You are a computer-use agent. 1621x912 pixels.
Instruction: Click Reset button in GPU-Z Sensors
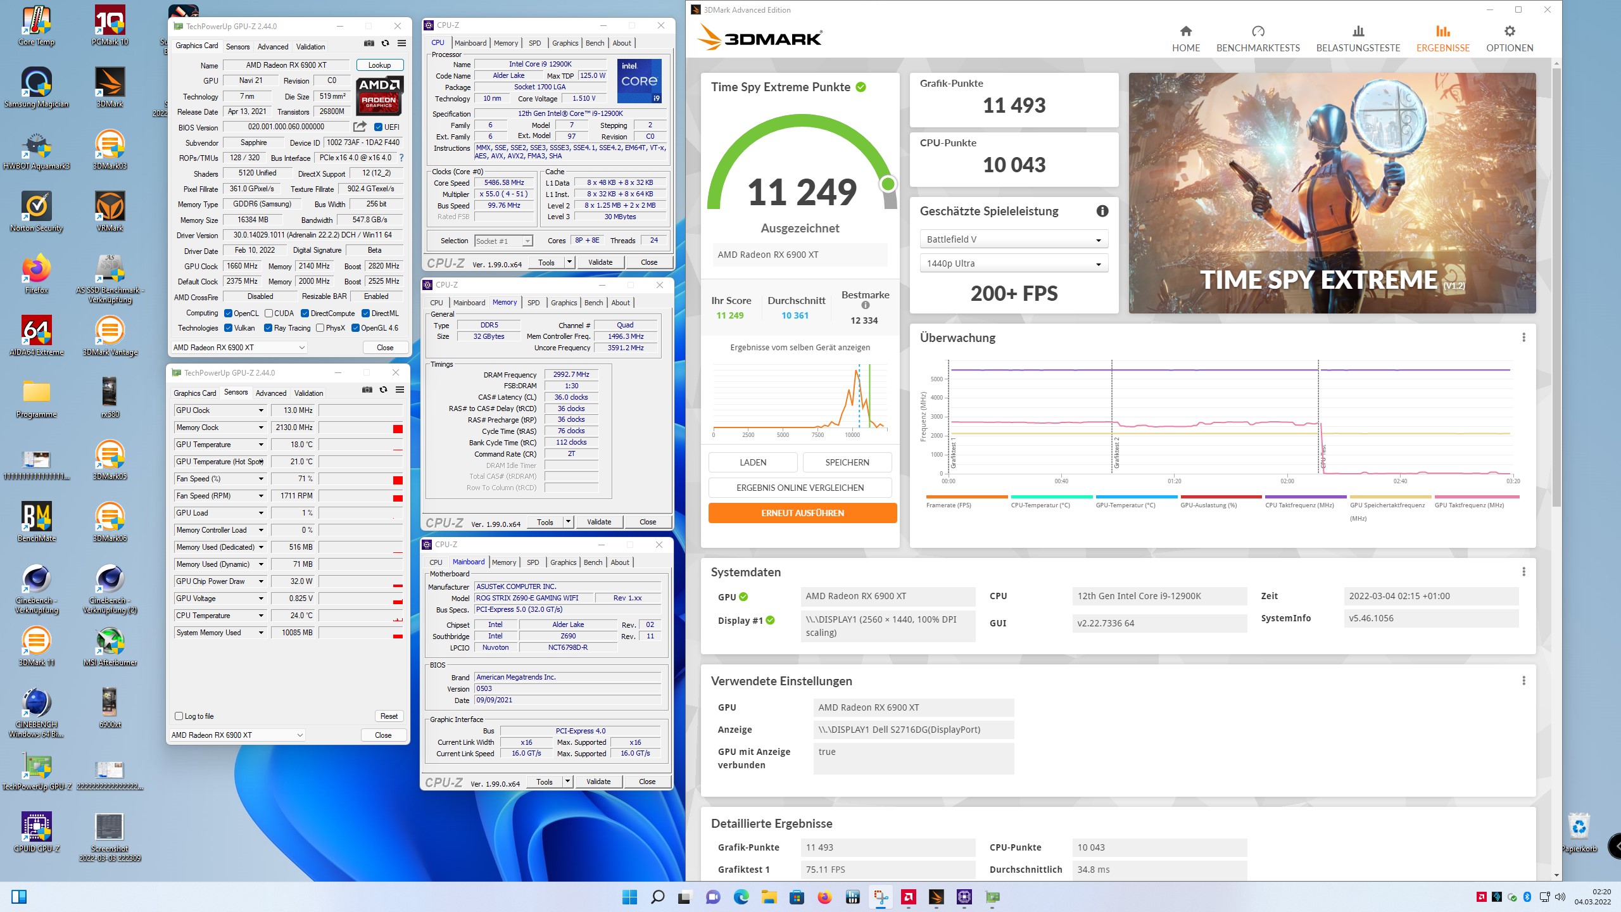point(389,716)
